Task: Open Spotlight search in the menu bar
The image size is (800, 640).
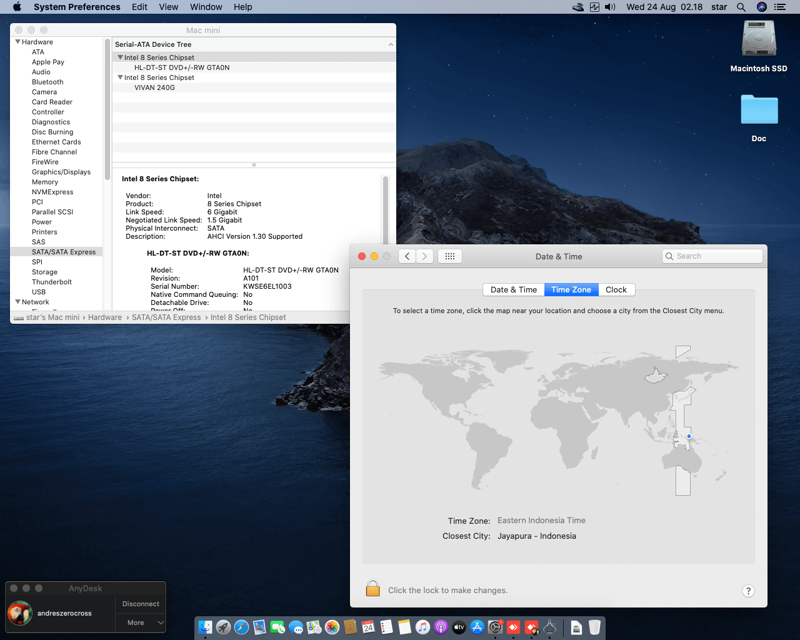Action: (x=741, y=7)
